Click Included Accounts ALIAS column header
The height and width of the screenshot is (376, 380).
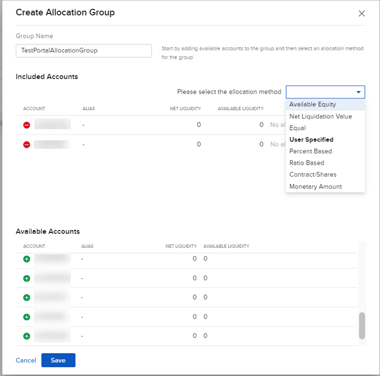(88, 108)
